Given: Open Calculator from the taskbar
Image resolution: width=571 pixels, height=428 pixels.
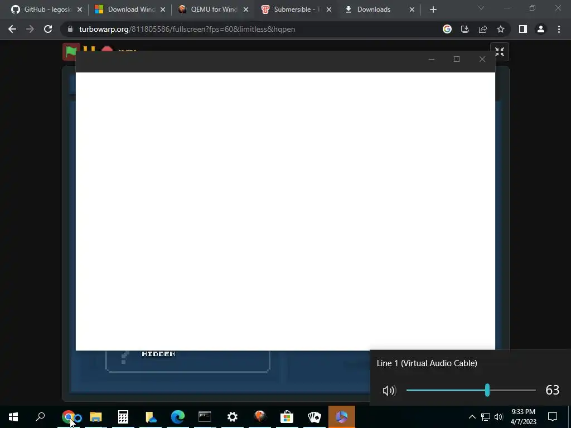Looking at the screenshot, I should point(123,417).
